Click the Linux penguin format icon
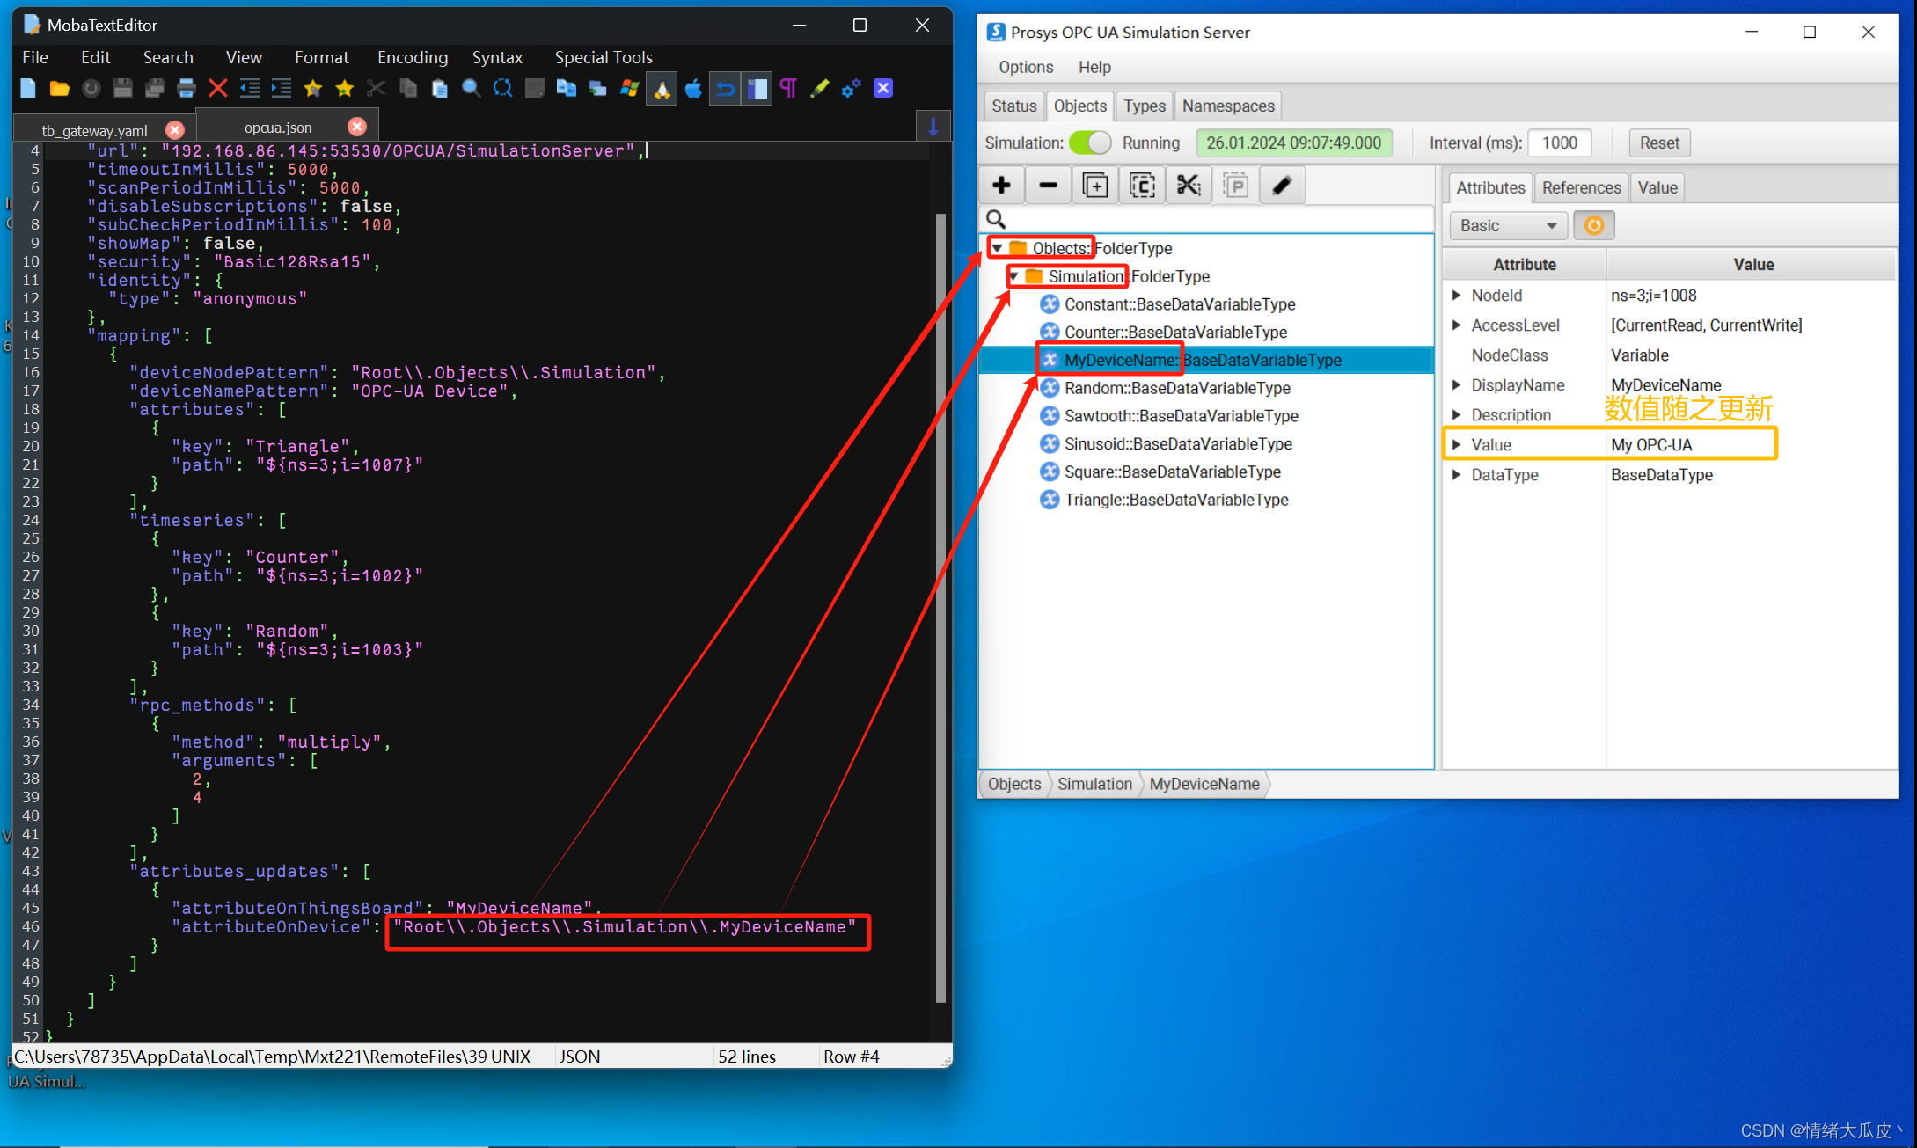 (x=662, y=89)
